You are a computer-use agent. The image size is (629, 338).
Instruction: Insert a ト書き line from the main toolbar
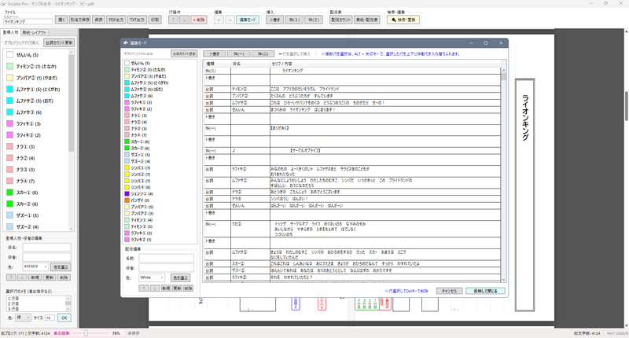(x=275, y=20)
